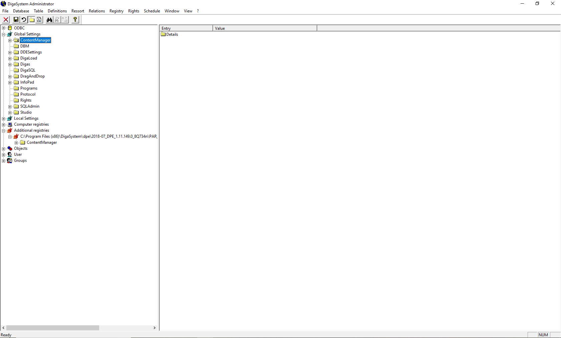
Task: Click the Entry column header
Action: pyautogui.click(x=186, y=28)
